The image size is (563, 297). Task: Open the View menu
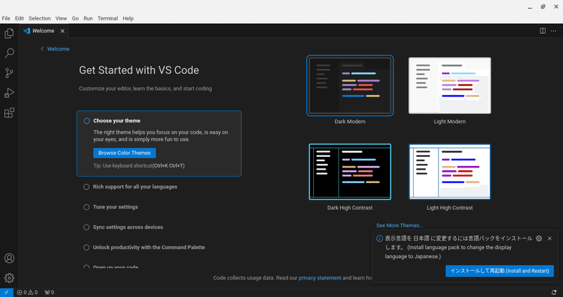(x=61, y=18)
